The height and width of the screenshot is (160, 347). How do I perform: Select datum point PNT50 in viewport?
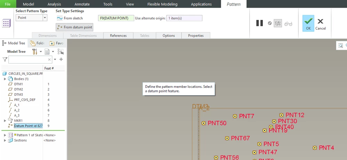(204, 123)
